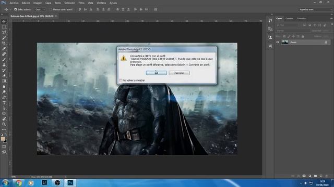
Task: Select the Clone Stamp tool
Action: pyautogui.click(x=4, y=65)
